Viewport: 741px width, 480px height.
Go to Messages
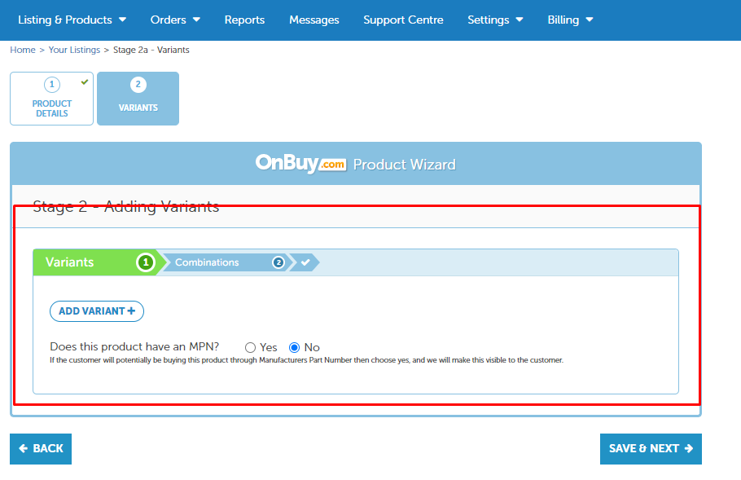click(x=313, y=20)
